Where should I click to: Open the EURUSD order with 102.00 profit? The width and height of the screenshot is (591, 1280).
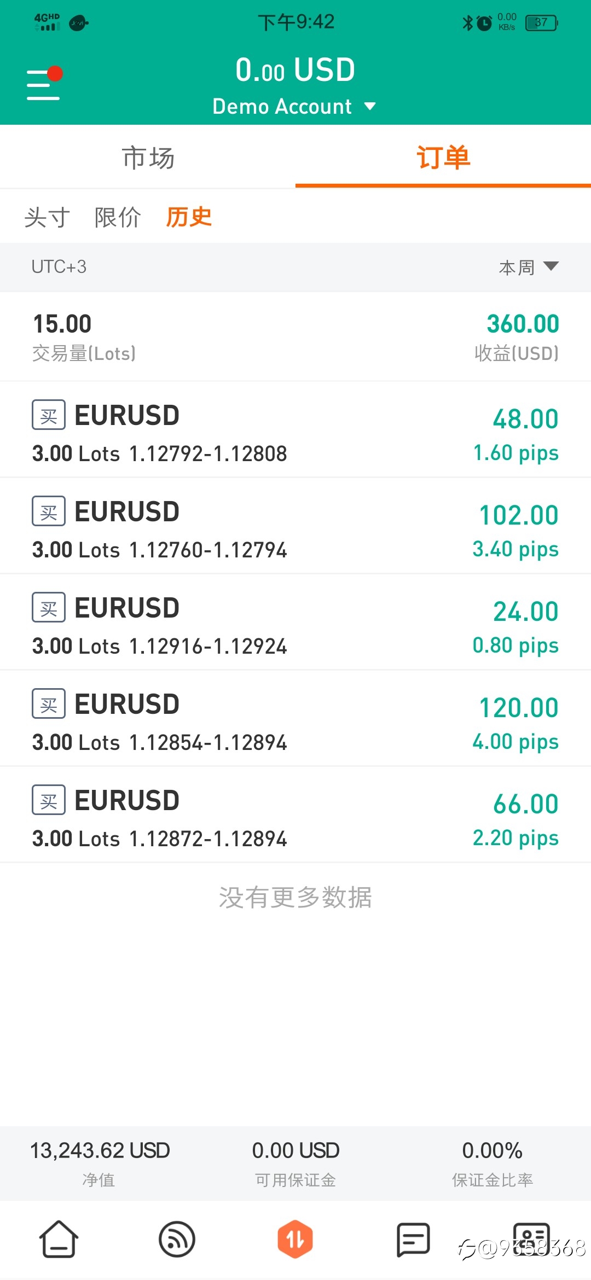click(x=296, y=526)
